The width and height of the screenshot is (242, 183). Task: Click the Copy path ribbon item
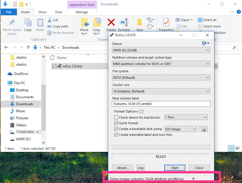tap(58, 26)
